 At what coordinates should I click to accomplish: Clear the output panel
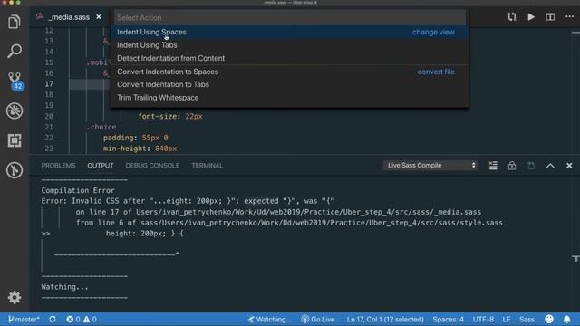coord(493,165)
